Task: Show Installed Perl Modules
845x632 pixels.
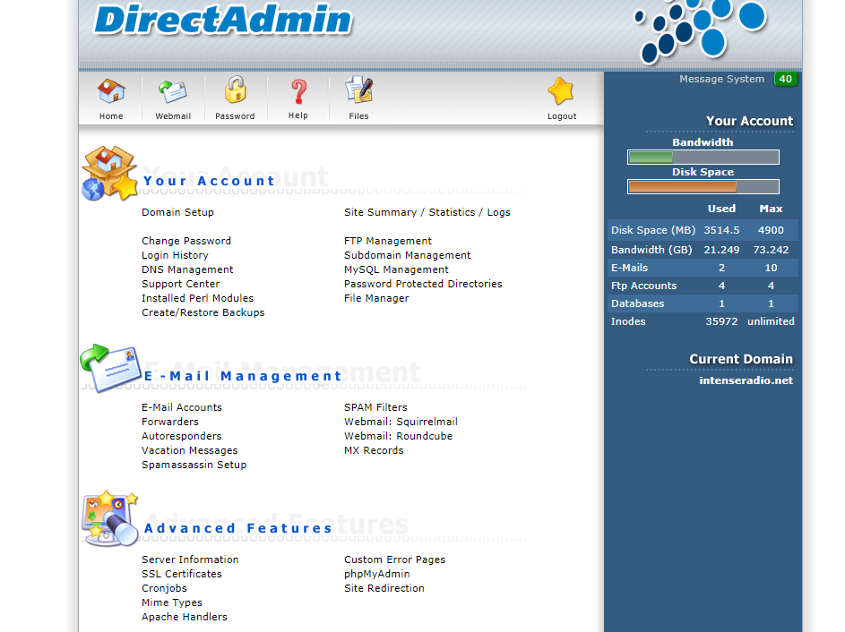Action: pyautogui.click(x=198, y=298)
